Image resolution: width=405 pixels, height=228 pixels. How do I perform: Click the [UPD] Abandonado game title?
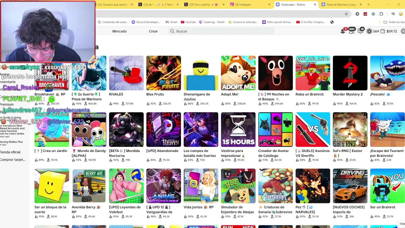[x=162, y=151]
